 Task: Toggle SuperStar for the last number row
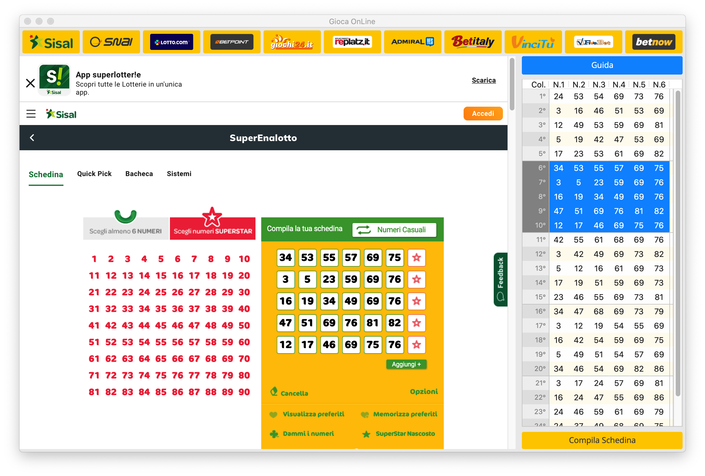pyautogui.click(x=417, y=345)
